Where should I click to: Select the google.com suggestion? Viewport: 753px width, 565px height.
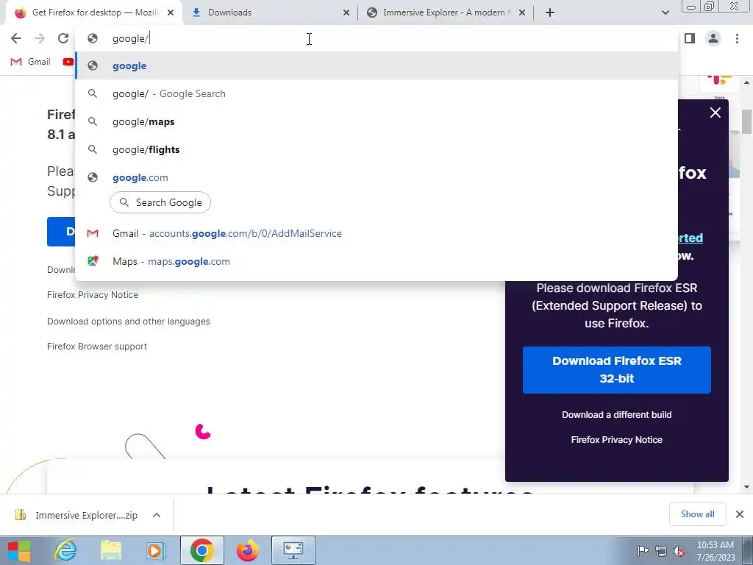(x=376, y=177)
